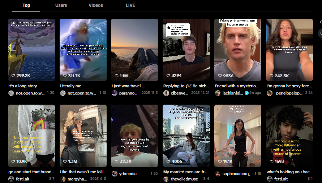322x183 pixels.
Task: Click the clbenve avatar icon
Action: [166, 93]
